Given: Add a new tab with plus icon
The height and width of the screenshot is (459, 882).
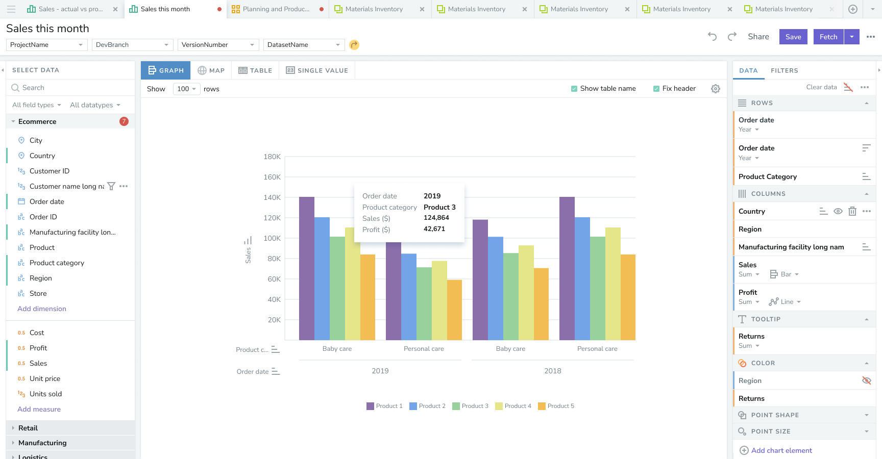Looking at the screenshot, I should click(x=853, y=9).
